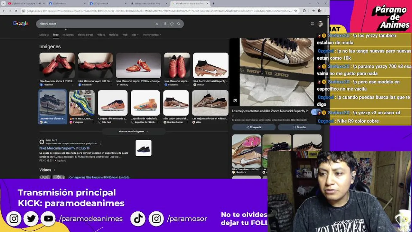412x232 pixels.
Task: Click the magnifier search icon in search box
Action: click(x=179, y=24)
